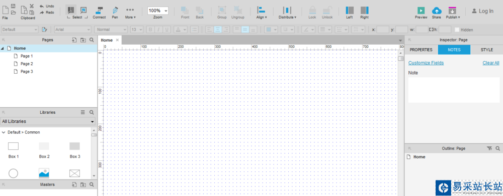This screenshot has height=196, width=503.
Task: Collapse the Default > Common section
Action: (x=4, y=132)
